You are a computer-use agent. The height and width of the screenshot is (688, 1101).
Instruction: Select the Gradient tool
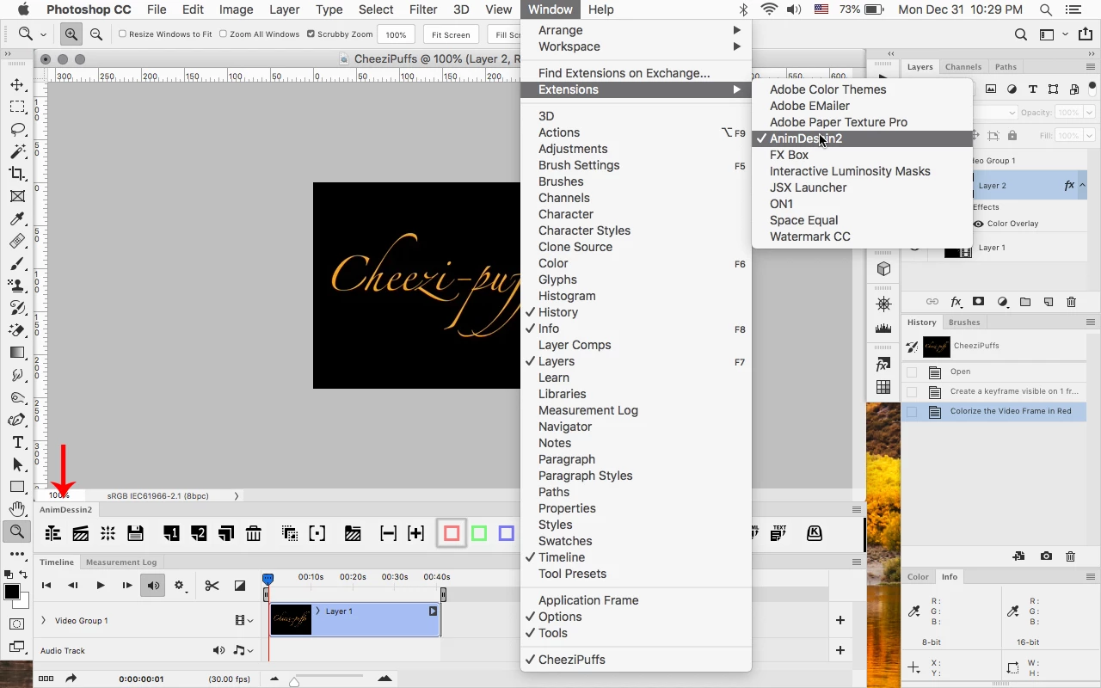(x=17, y=353)
